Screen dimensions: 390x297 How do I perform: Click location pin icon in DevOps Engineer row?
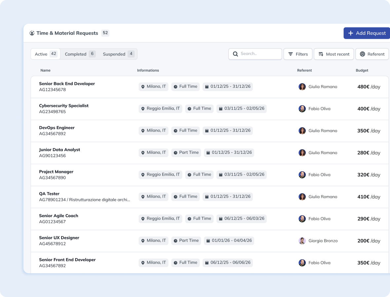click(143, 131)
